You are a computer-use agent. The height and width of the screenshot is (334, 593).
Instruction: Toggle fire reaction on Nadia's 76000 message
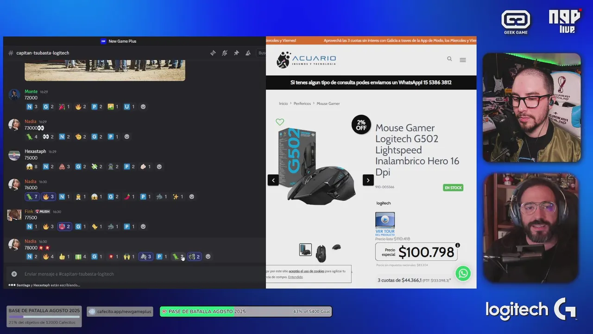(x=48, y=197)
